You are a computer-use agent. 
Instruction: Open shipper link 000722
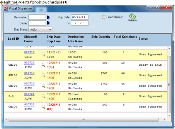pyautogui.click(x=29, y=104)
